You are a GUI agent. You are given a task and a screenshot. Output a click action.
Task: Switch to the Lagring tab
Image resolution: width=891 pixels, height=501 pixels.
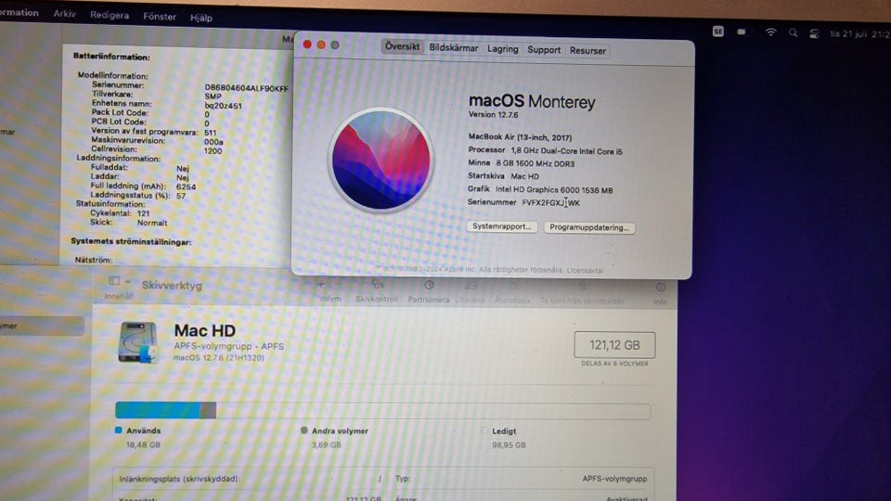[503, 49]
